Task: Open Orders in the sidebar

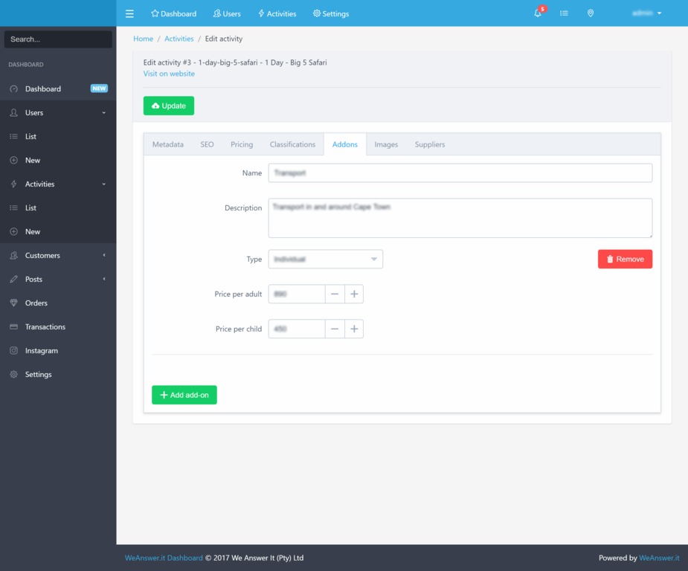Action: [36, 303]
